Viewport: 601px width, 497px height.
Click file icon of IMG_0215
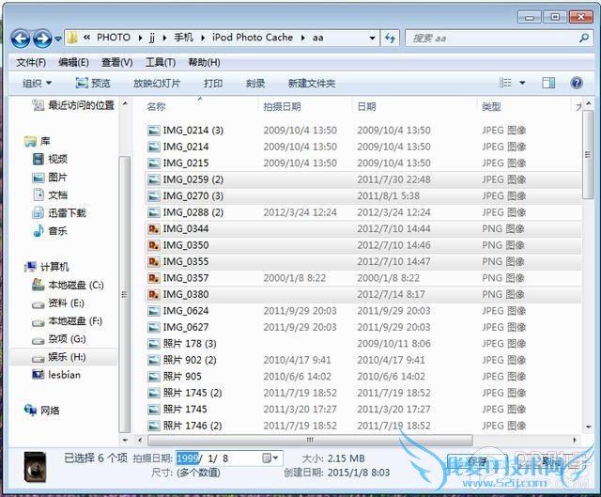point(154,163)
